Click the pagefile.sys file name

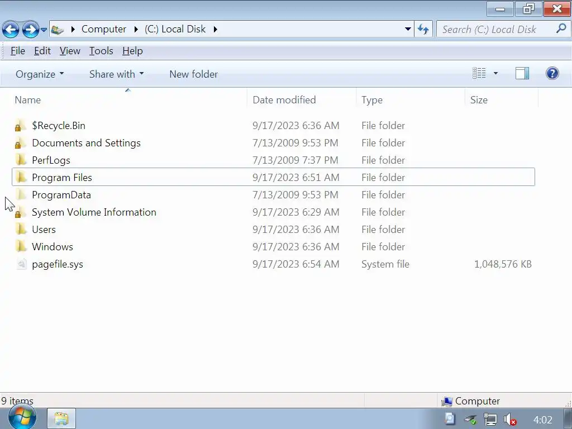58,264
